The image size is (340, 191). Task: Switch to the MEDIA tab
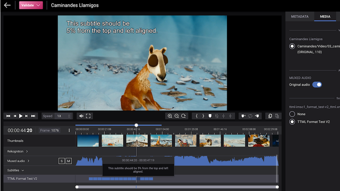[x=325, y=17]
